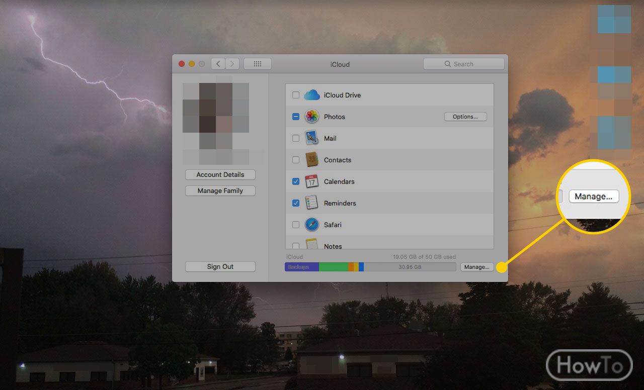Disable the Reminders checkbox
Viewport: 644px width, 390px height.
[x=296, y=203]
